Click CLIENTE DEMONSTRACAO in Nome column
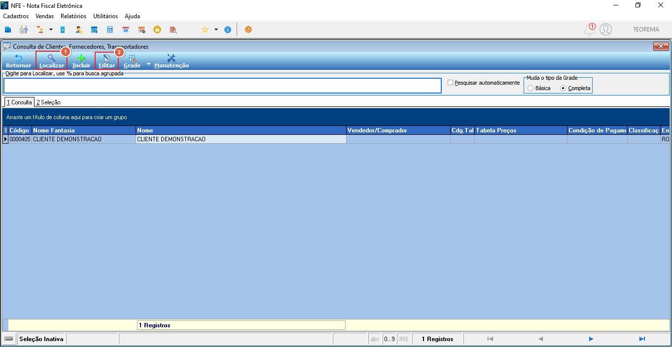Viewport: 672px width, 347px height. point(241,139)
